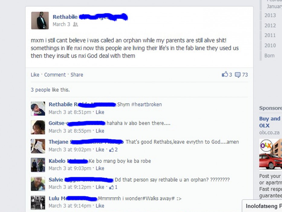The height and width of the screenshot is (212, 282).
Task: Open the Inolofatseng chat tab
Action: tap(262, 206)
